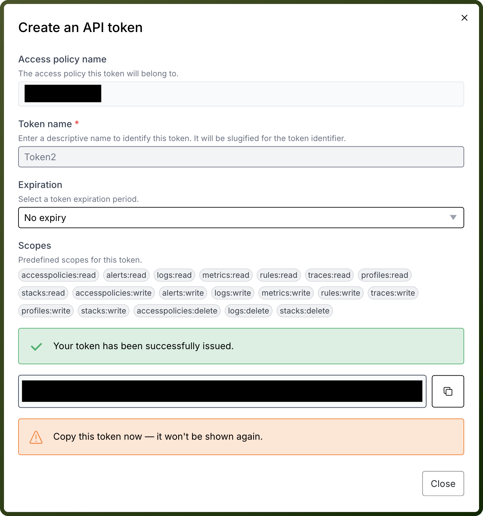Select the alerts:read scope tag

tap(126, 275)
